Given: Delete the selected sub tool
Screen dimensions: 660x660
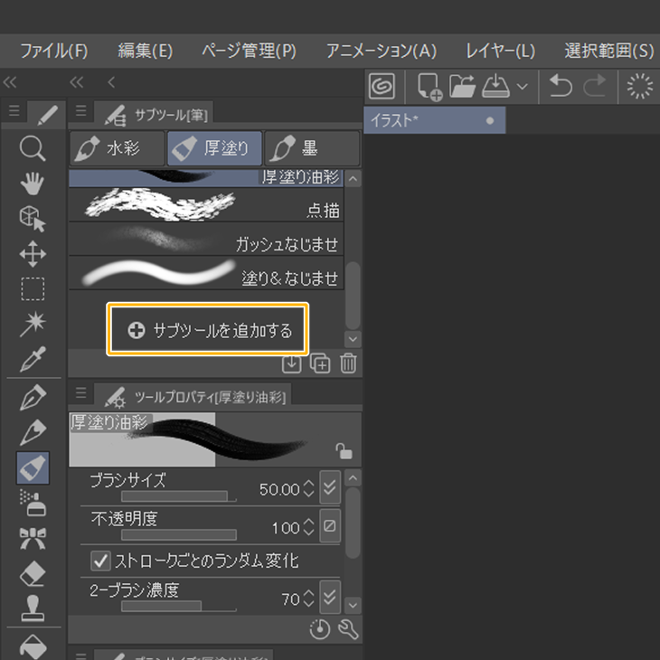Looking at the screenshot, I should tap(348, 363).
